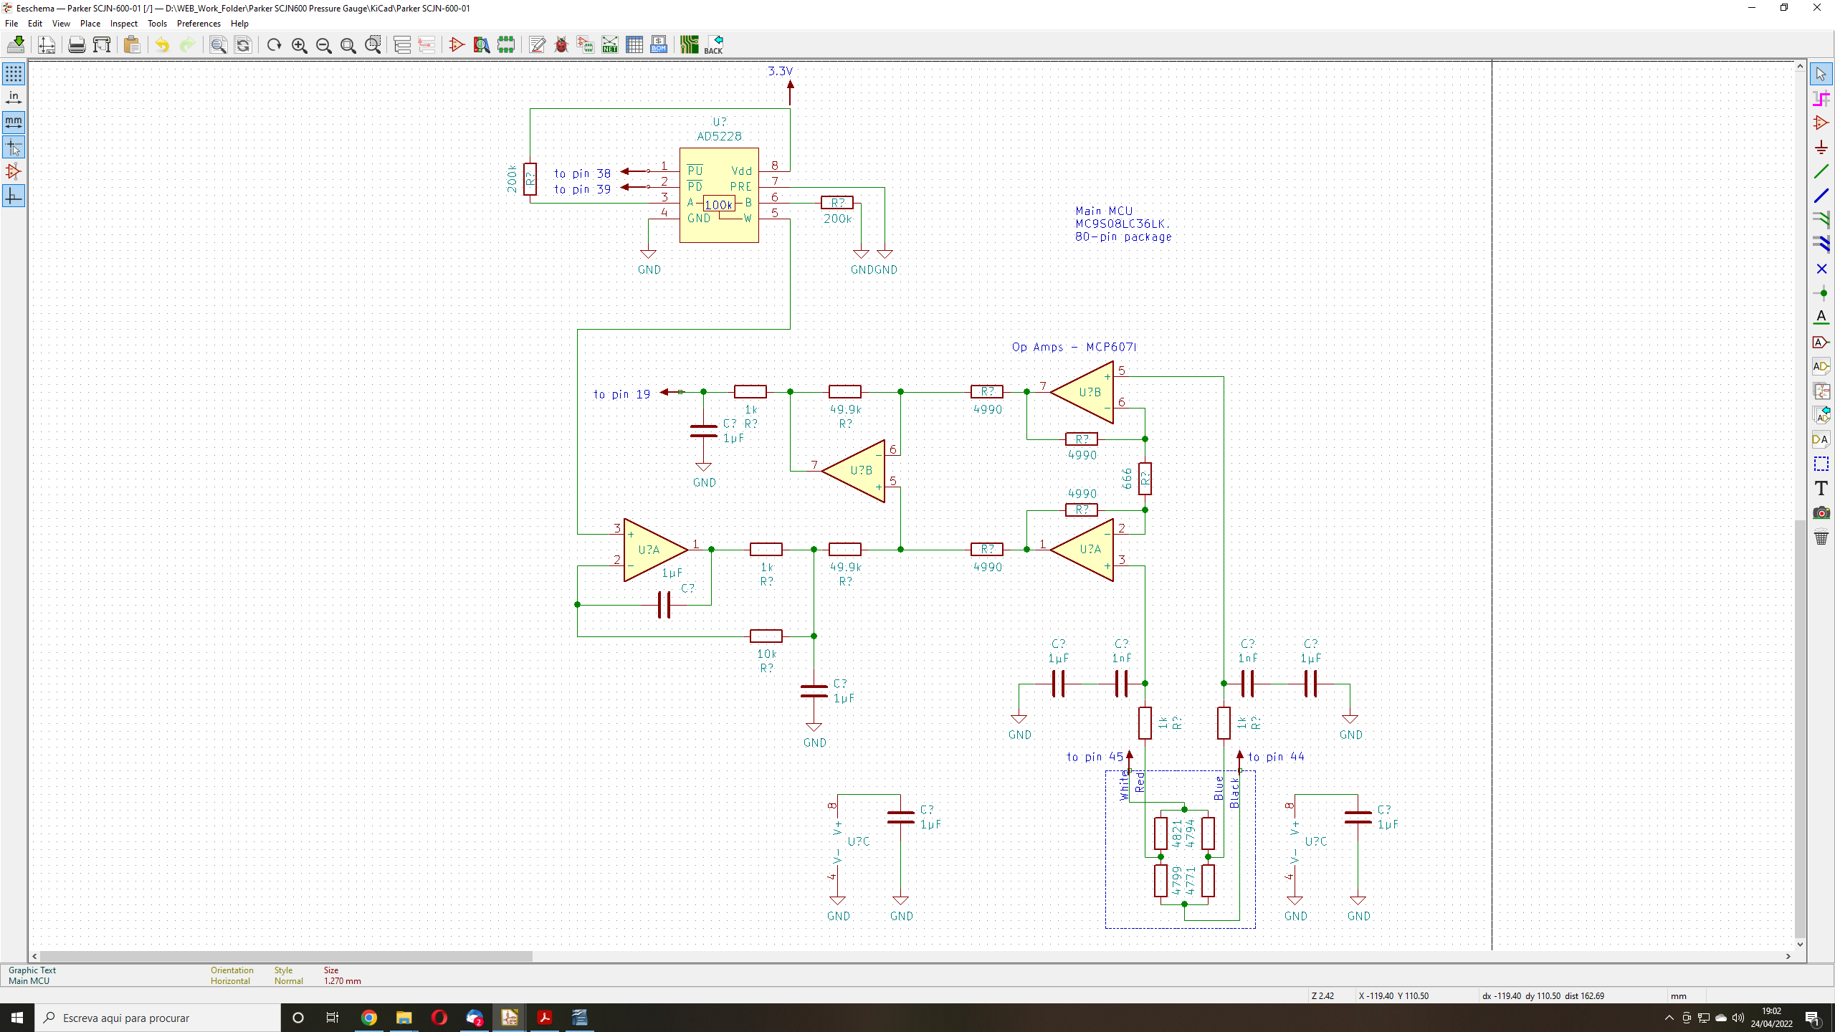Open the Place menu
Viewport: 1835px width, 1032px height.
click(90, 24)
